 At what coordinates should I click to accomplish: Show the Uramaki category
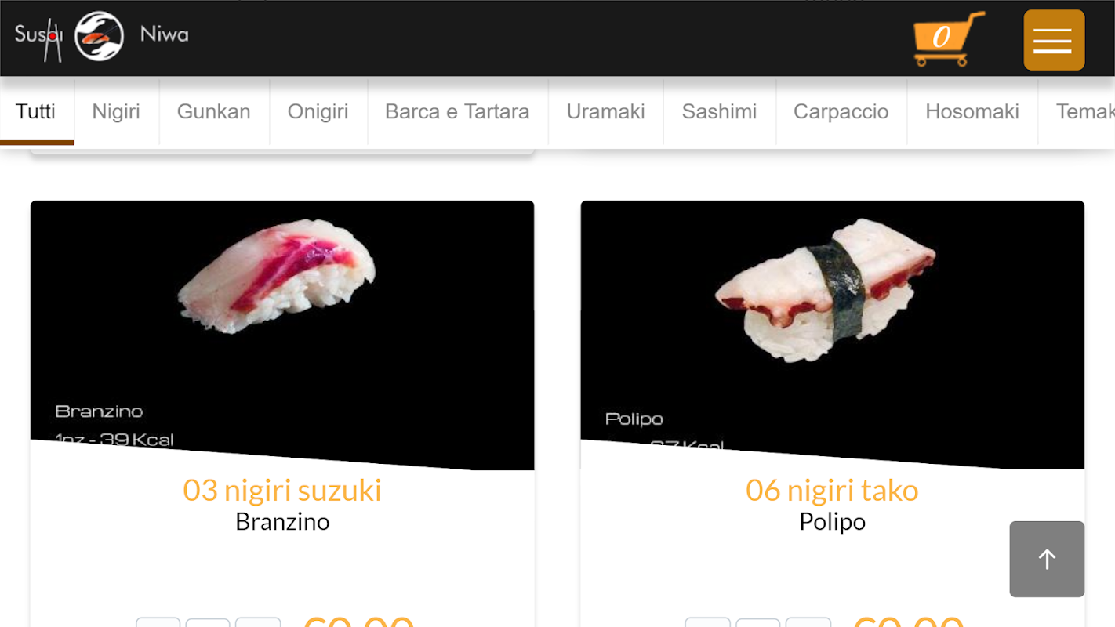tap(605, 111)
